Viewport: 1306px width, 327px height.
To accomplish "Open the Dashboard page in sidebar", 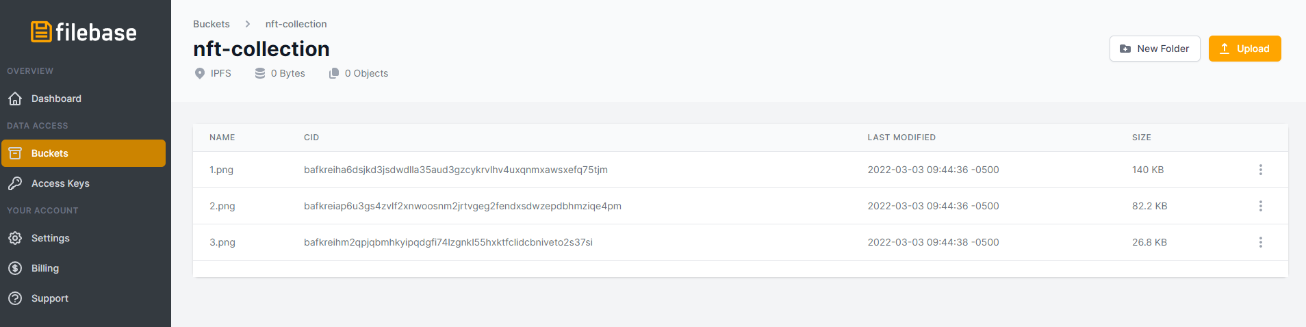I will tap(56, 99).
